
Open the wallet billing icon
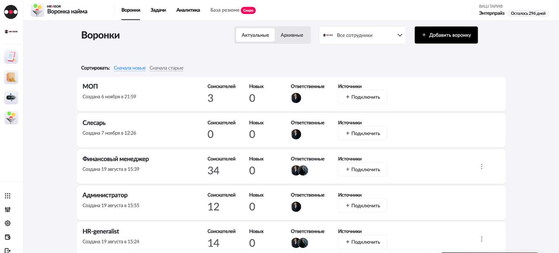click(7, 237)
